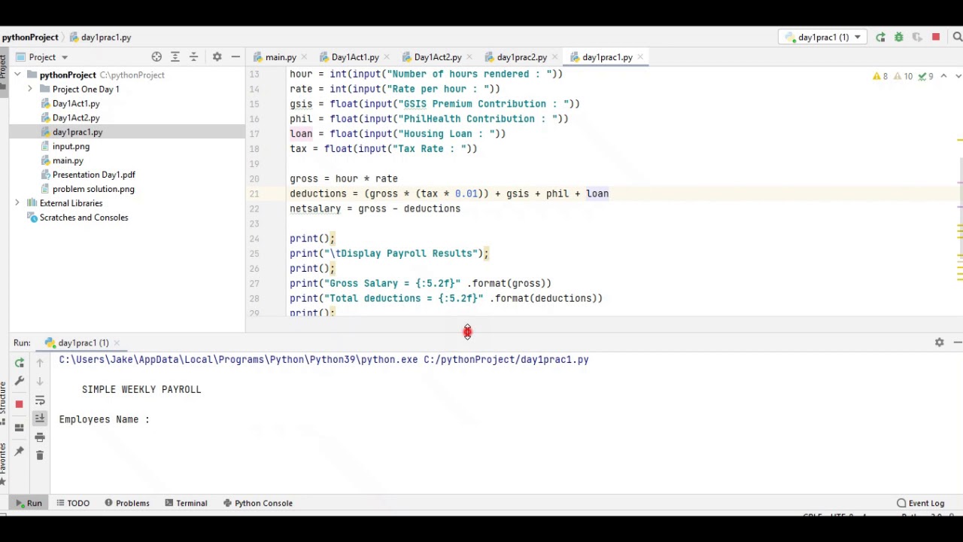Select input.png in project tree
Screen dimensions: 963x542
click(70, 147)
